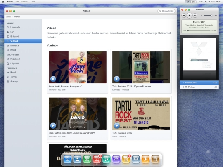The width and height of the screenshot is (223, 167).
Task: Switch language to EN
Action: 193,2
